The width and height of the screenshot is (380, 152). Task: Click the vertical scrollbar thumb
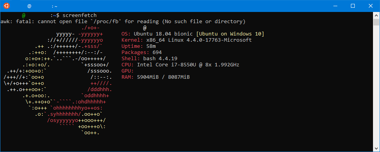[376, 22]
